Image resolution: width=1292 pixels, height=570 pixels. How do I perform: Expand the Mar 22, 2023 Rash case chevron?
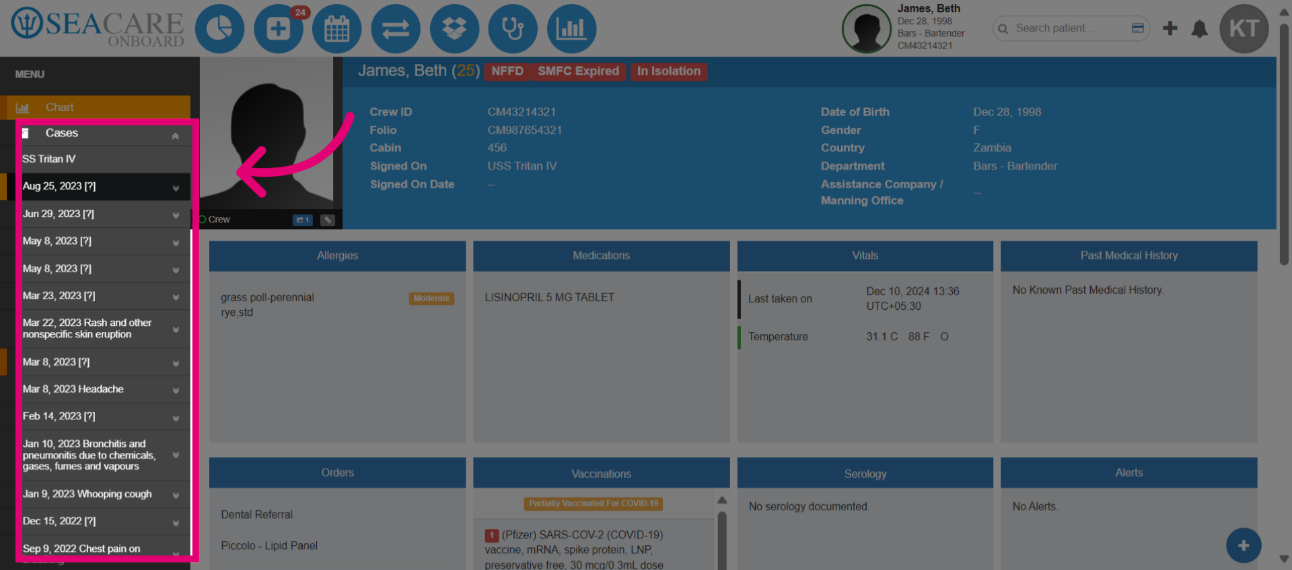tap(176, 330)
